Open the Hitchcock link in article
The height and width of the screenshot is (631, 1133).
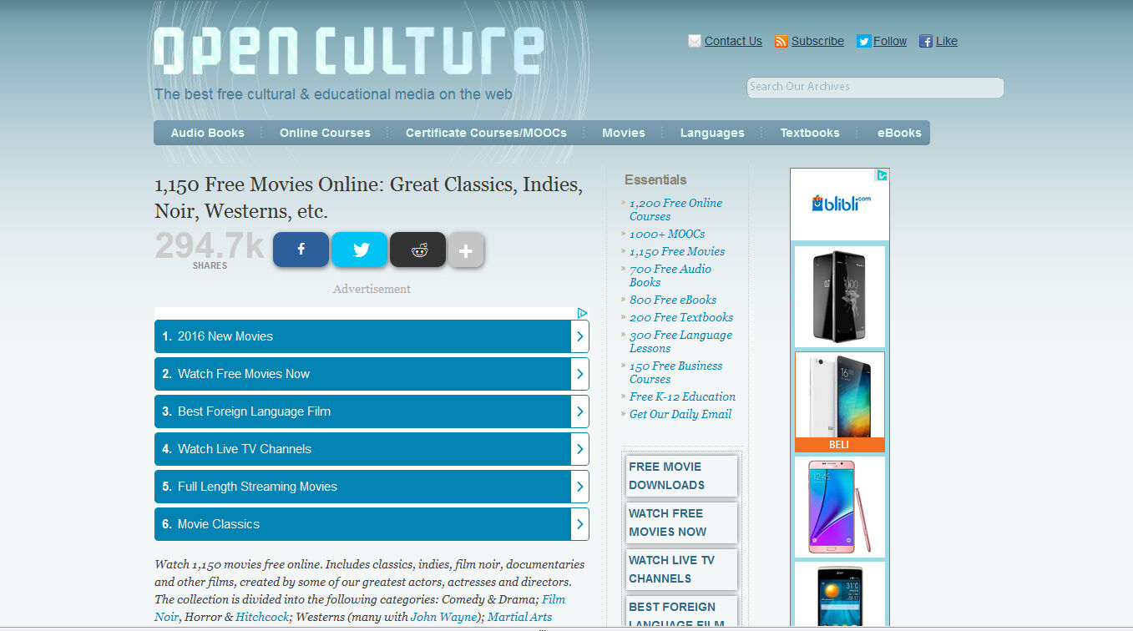(262, 617)
